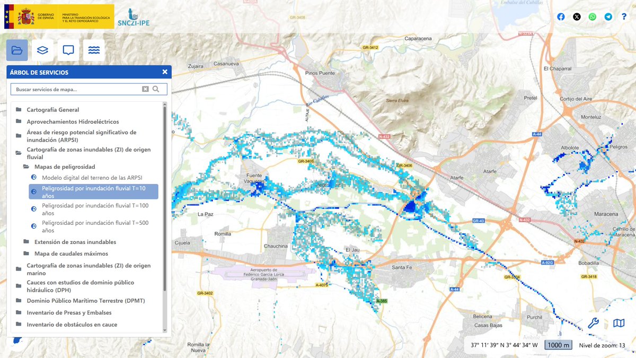This screenshot has width=636, height=358.
Task: Click the Santa Fe town label
Action: [x=401, y=267]
